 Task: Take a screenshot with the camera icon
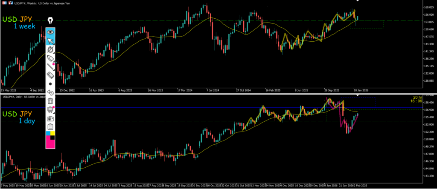(51, 118)
